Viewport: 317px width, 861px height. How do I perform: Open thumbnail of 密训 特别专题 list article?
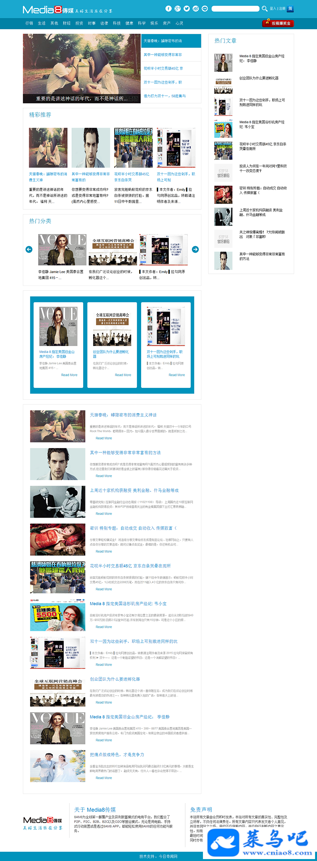[x=58, y=540]
